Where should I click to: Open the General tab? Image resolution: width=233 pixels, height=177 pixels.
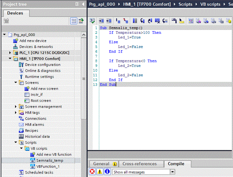tap(101, 164)
